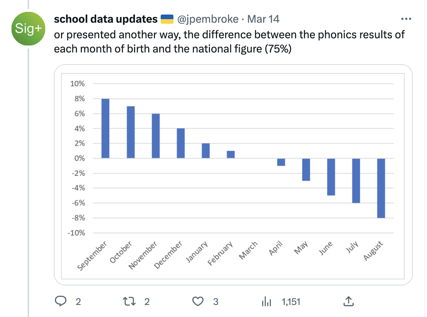Reply to the phonics tweet
The image size is (427, 317).
point(61,301)
